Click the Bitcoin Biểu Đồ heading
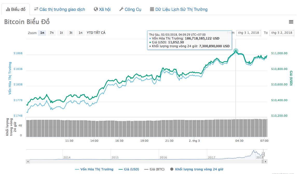This screenshot has height=174, width=302. click(27, 22)
